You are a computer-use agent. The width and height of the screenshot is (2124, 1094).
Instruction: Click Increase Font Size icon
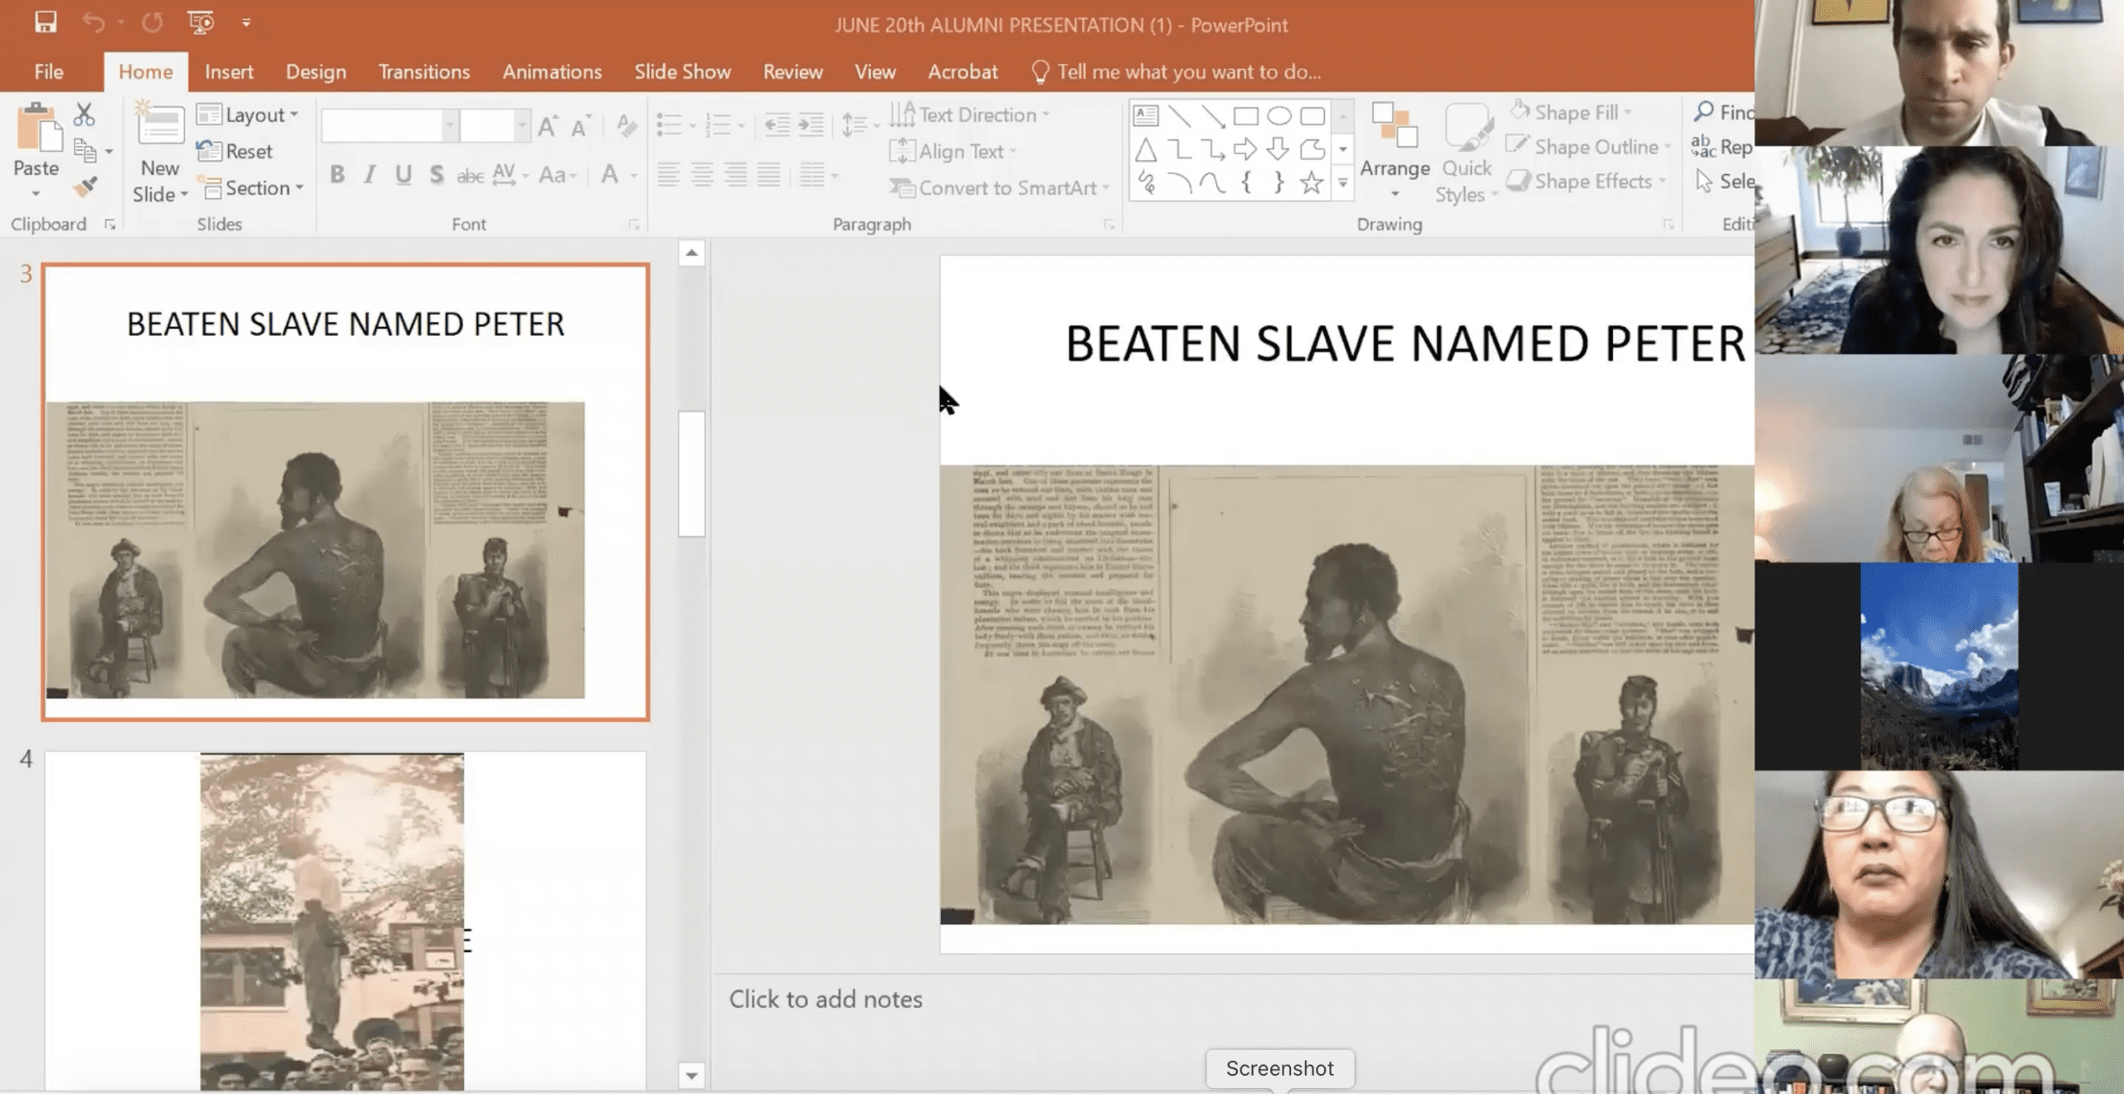click(x=547, y=125)
